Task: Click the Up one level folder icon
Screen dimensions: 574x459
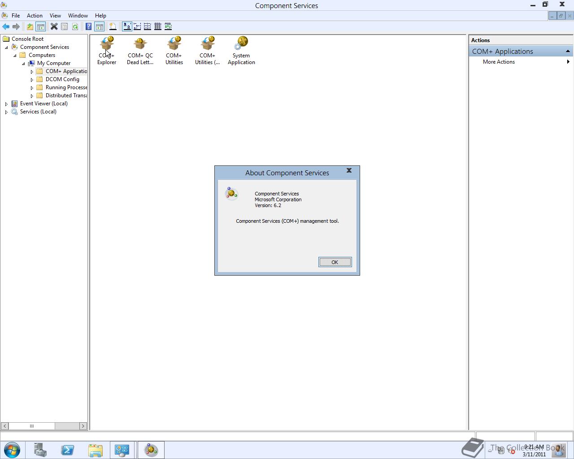Action: click(x=30, y=27)
